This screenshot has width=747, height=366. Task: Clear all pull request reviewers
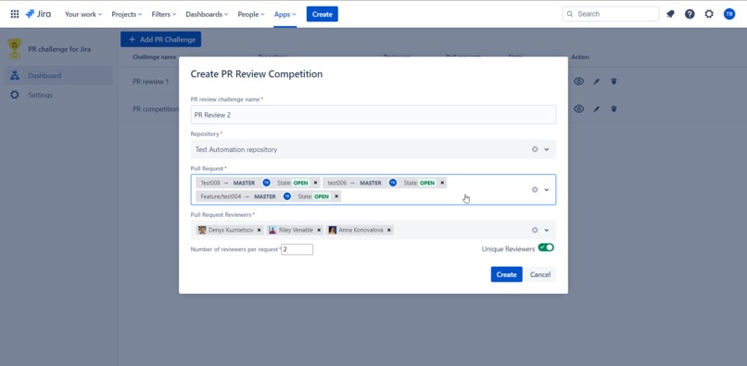[535, 230]
